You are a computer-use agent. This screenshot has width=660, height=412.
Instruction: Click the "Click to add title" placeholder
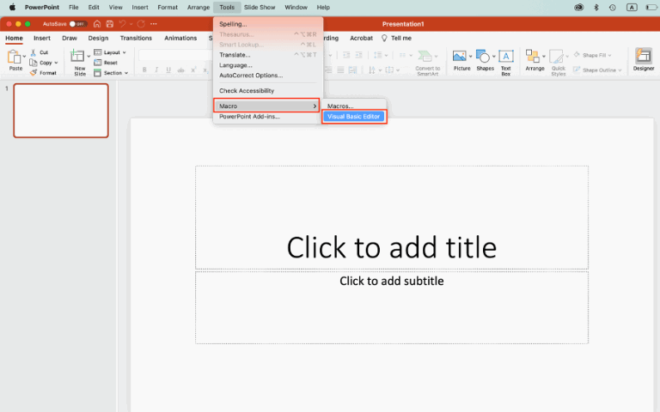pyautogui.click(x=391, y=247)
